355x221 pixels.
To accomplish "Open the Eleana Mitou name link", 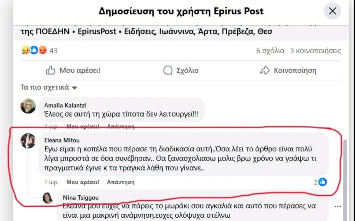I will [62, 140].
